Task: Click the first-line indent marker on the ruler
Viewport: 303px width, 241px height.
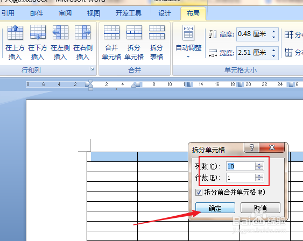Action: (90, 82)
